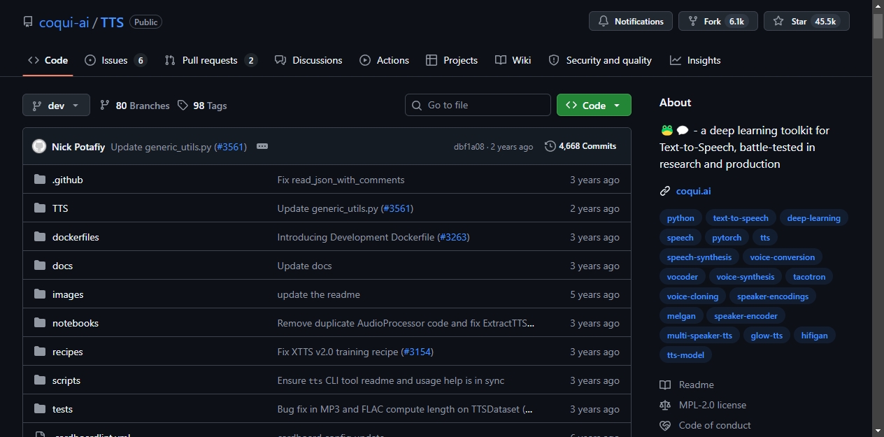Open Nick Potafiy author link

78,147
